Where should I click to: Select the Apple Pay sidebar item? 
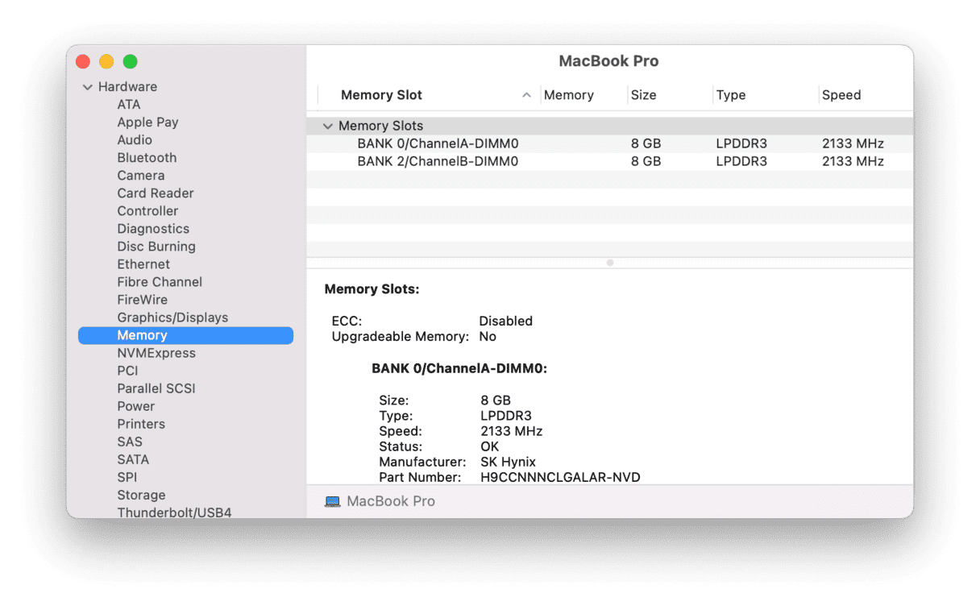[x=147, y=122]
